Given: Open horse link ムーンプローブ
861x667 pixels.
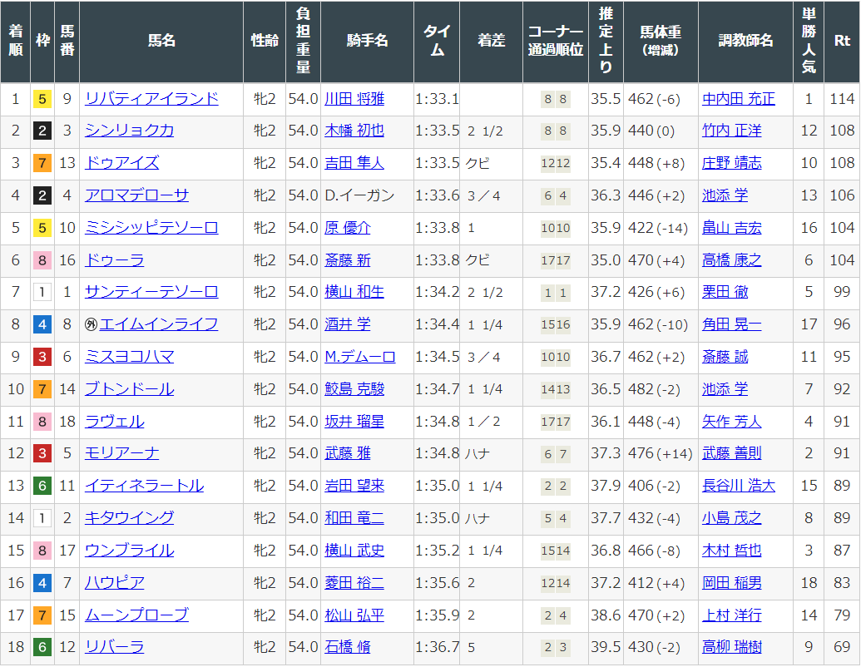Looking at the screenshot, I should tap(136, 615).
